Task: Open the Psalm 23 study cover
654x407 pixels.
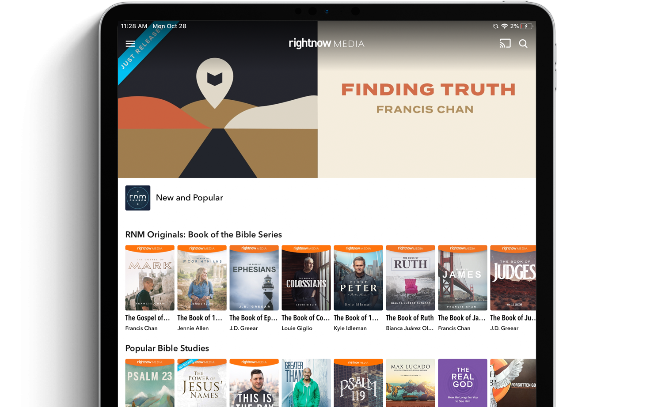Action: (x=150, y=383)
